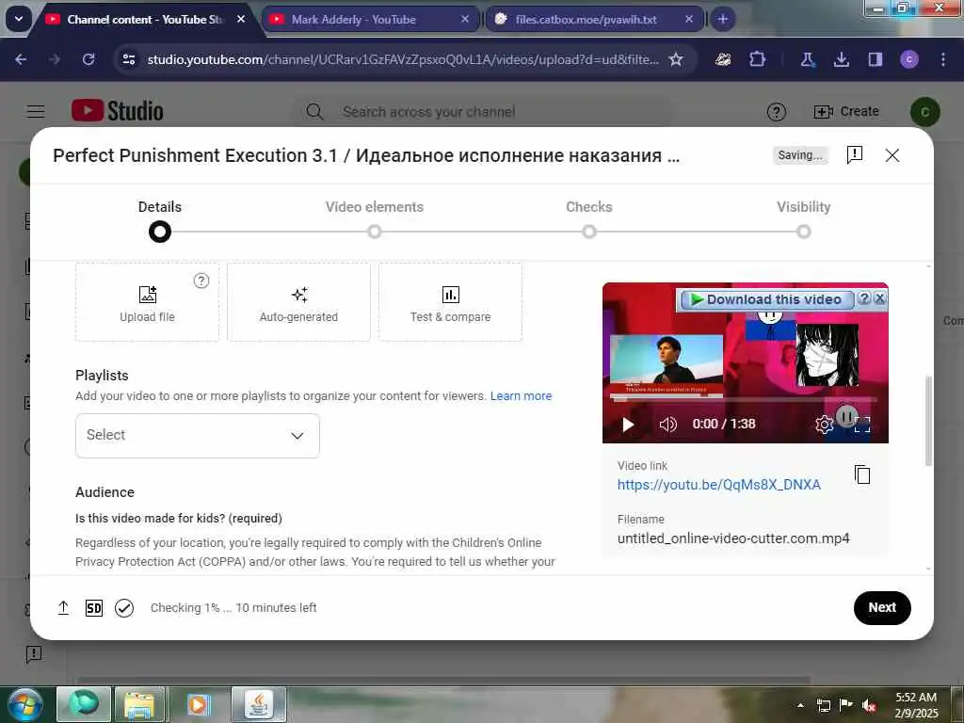Open the Chrome three-dot menu
Screen dimensions: 964x723
(x=943, y=59)
